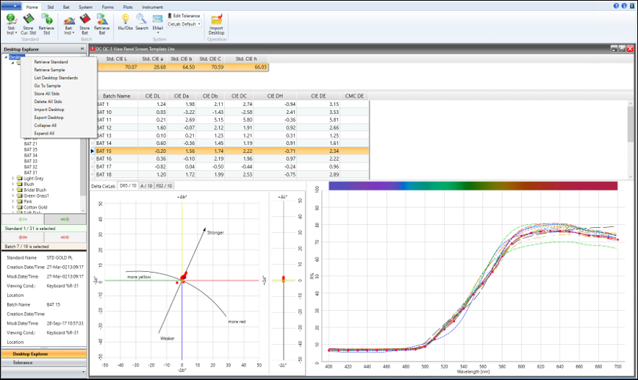Click the batch table vertical scrollbar

coord(631,140)
